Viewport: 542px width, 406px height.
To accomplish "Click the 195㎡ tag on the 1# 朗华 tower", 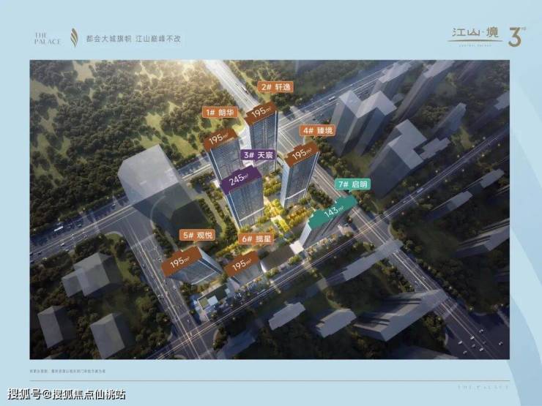I will point(220,138).
